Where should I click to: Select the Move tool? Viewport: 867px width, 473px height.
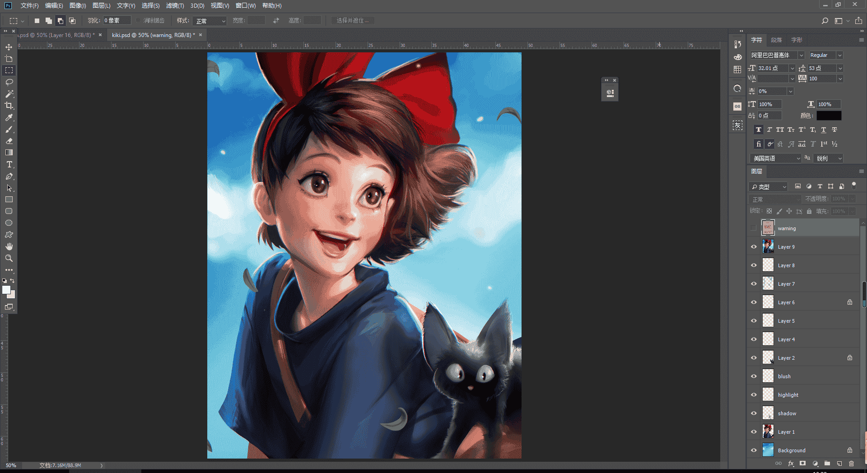point(9,47)
